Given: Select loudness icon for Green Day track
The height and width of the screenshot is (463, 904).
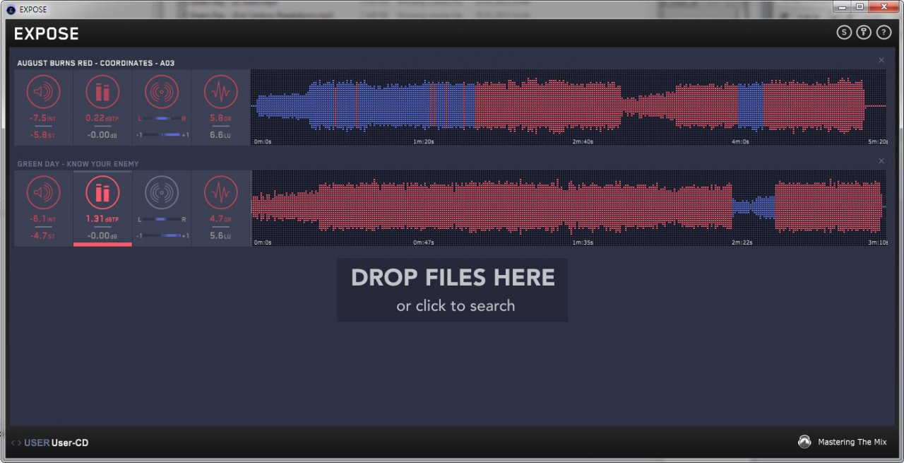Looking at the screenshot, I should point(44,192).
